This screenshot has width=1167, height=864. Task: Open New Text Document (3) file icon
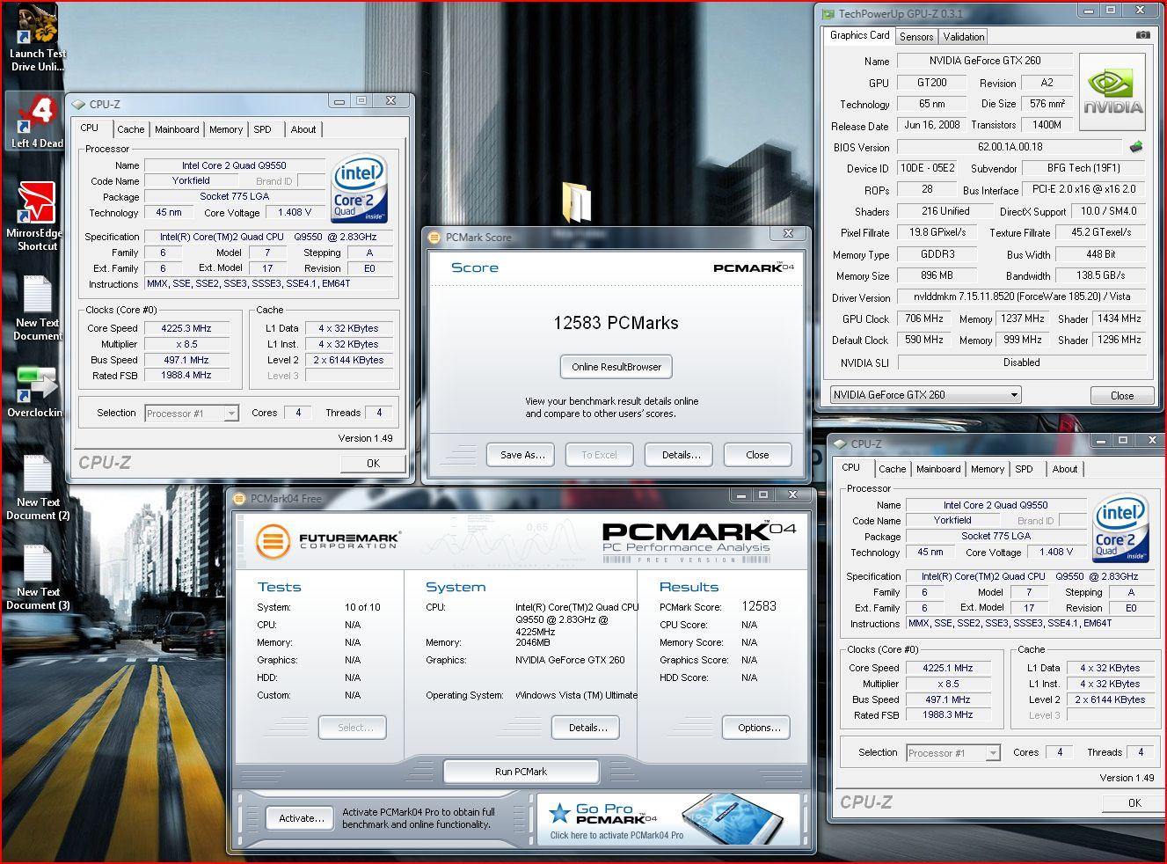[x=37, y=577]
